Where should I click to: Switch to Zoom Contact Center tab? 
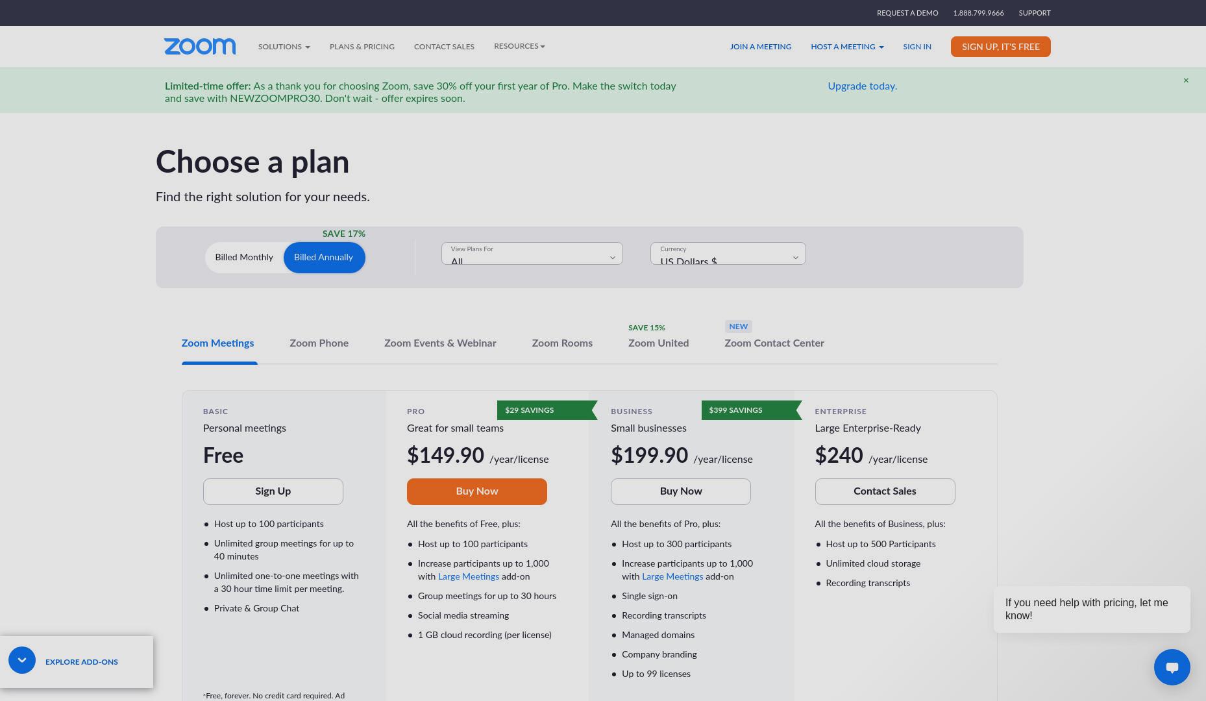774,343
